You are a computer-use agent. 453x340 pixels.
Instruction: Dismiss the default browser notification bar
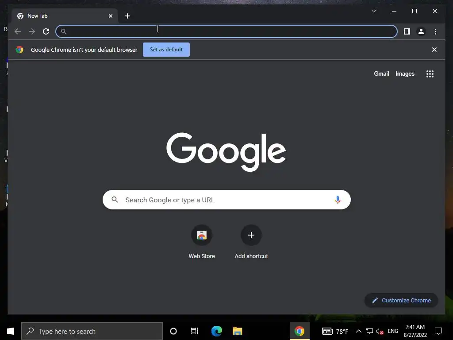point(434,50)
